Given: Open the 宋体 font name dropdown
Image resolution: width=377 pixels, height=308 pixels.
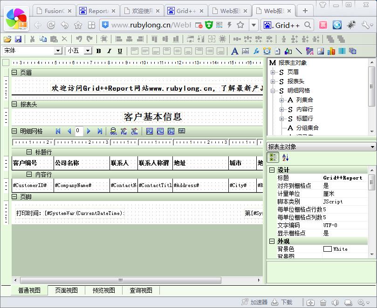Looking at the screenshot, I should 58,51.
